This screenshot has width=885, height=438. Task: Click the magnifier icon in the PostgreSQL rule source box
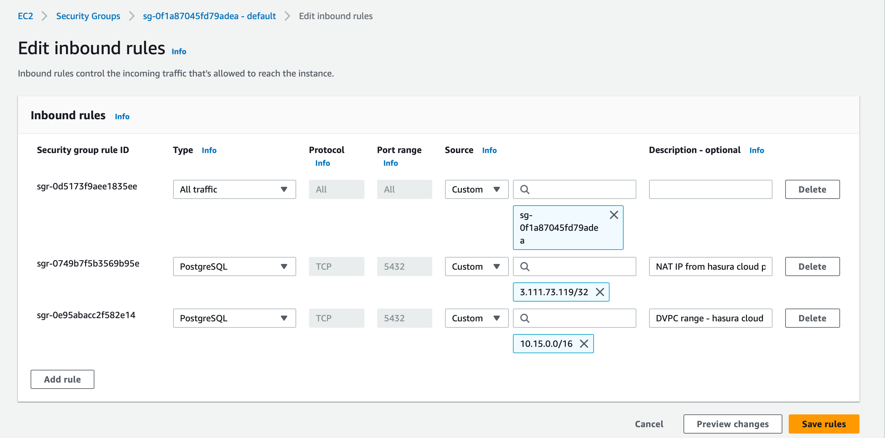525,266
